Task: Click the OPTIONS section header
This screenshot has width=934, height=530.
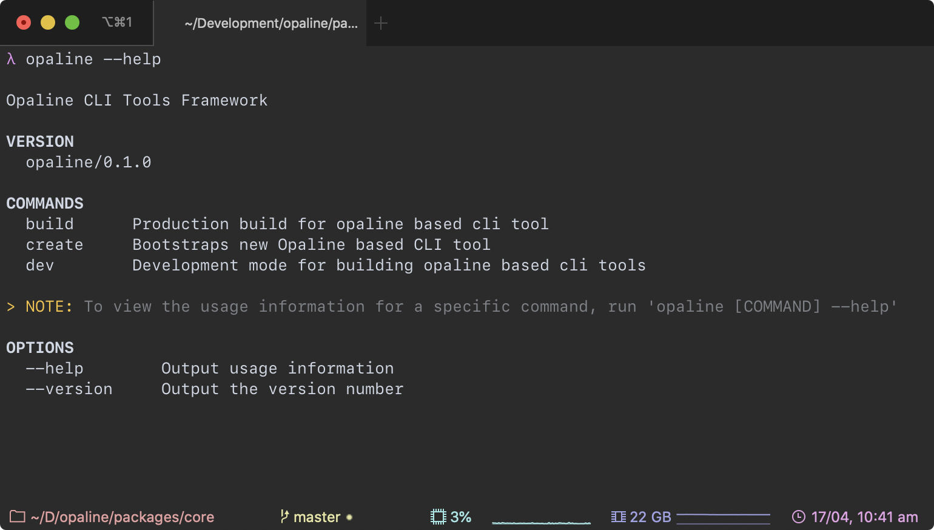Action: coord(40,347)
